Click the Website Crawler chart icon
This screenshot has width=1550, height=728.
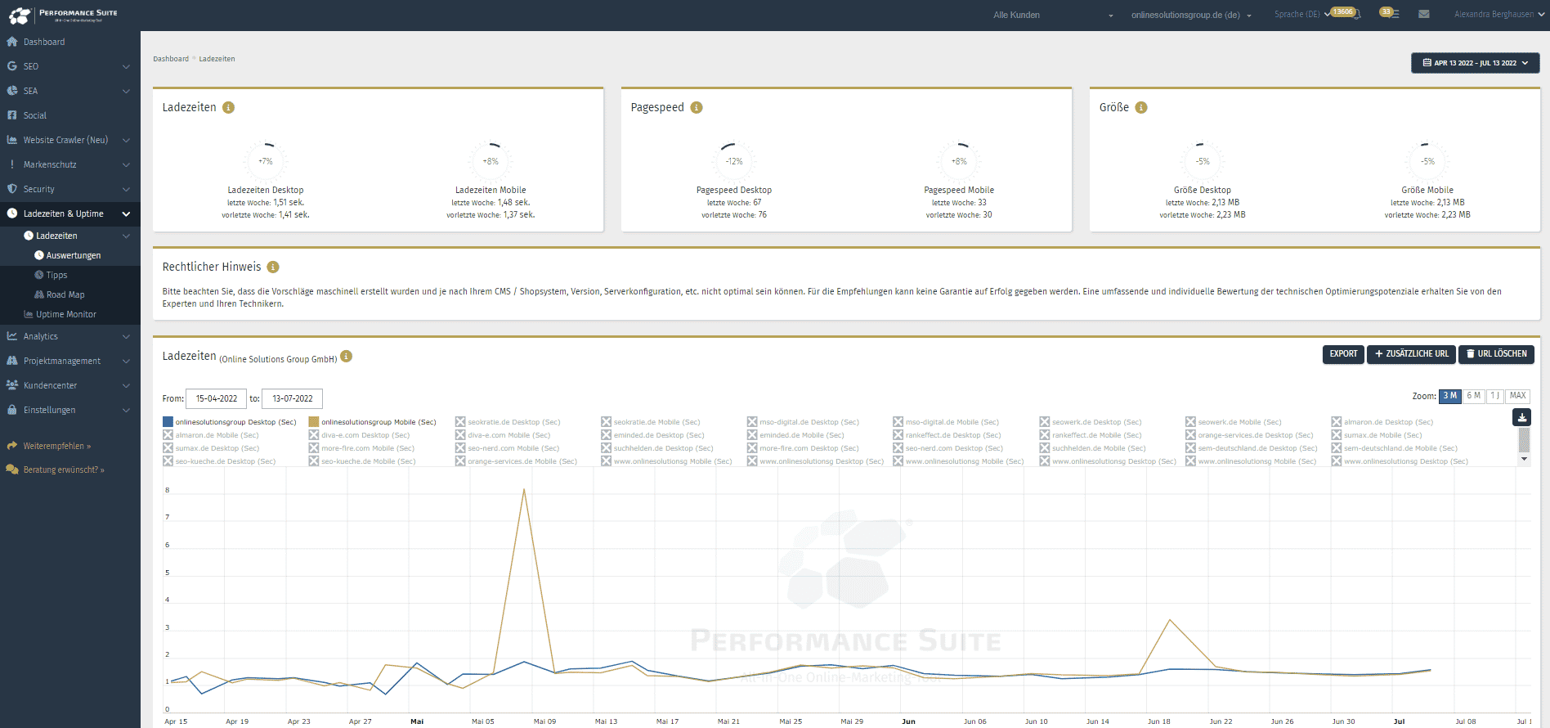click(x=12, y=140)
